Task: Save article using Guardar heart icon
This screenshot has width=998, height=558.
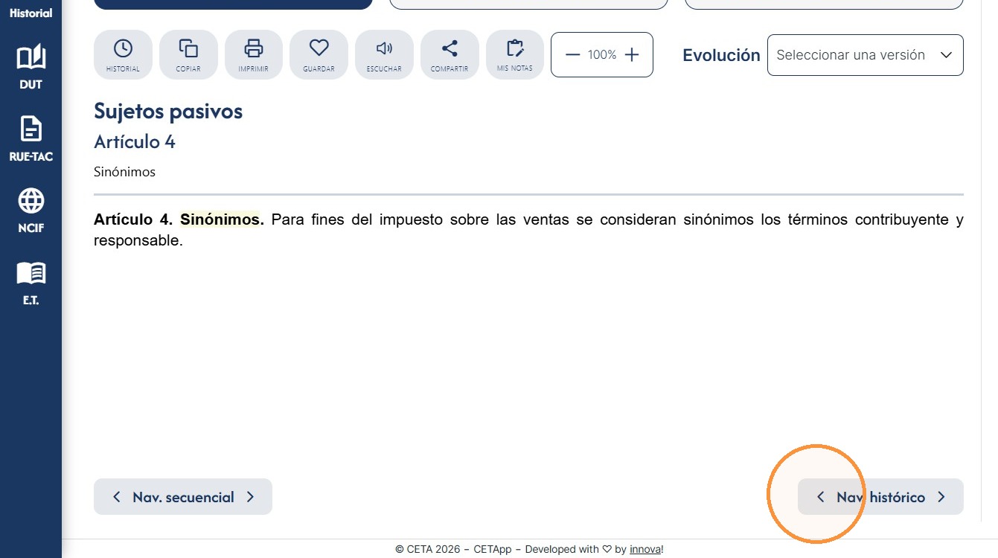Action: click(319, 54)
